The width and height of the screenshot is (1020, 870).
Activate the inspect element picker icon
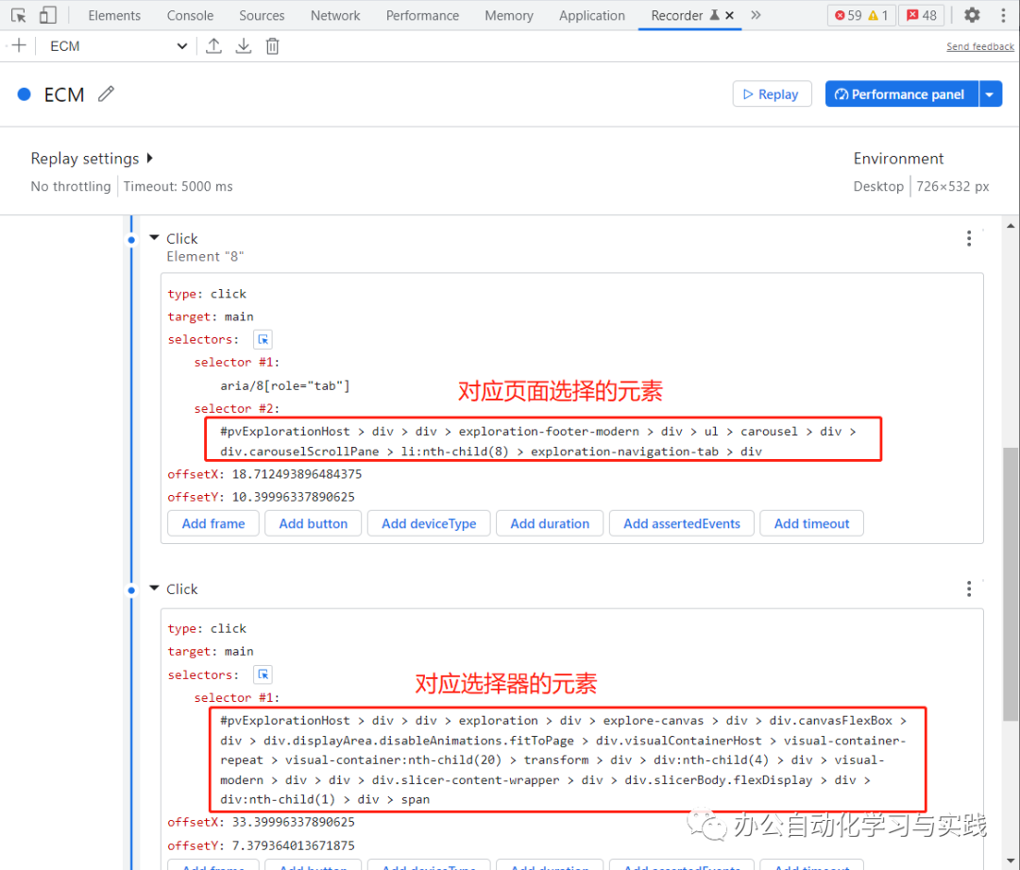click(18, 15)
